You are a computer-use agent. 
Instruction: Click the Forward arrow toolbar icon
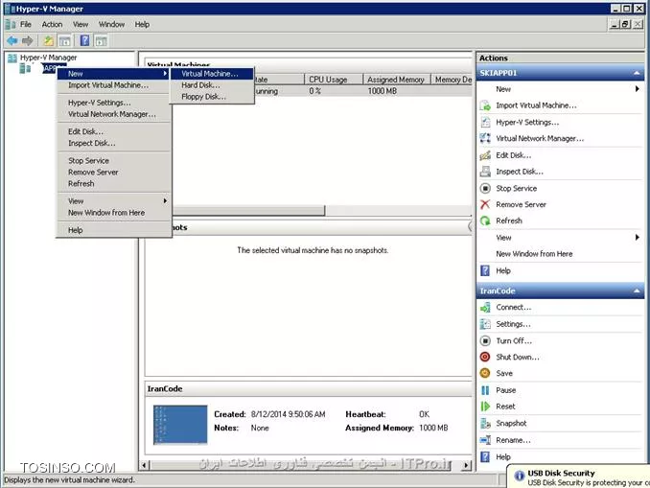click(x=28, y=40)
